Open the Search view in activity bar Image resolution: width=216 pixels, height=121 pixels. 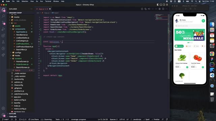pos(3,16)
